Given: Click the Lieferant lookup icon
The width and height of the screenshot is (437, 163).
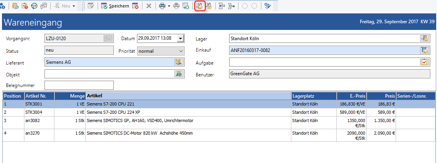Looking at the screenshot, I should 178,62.
